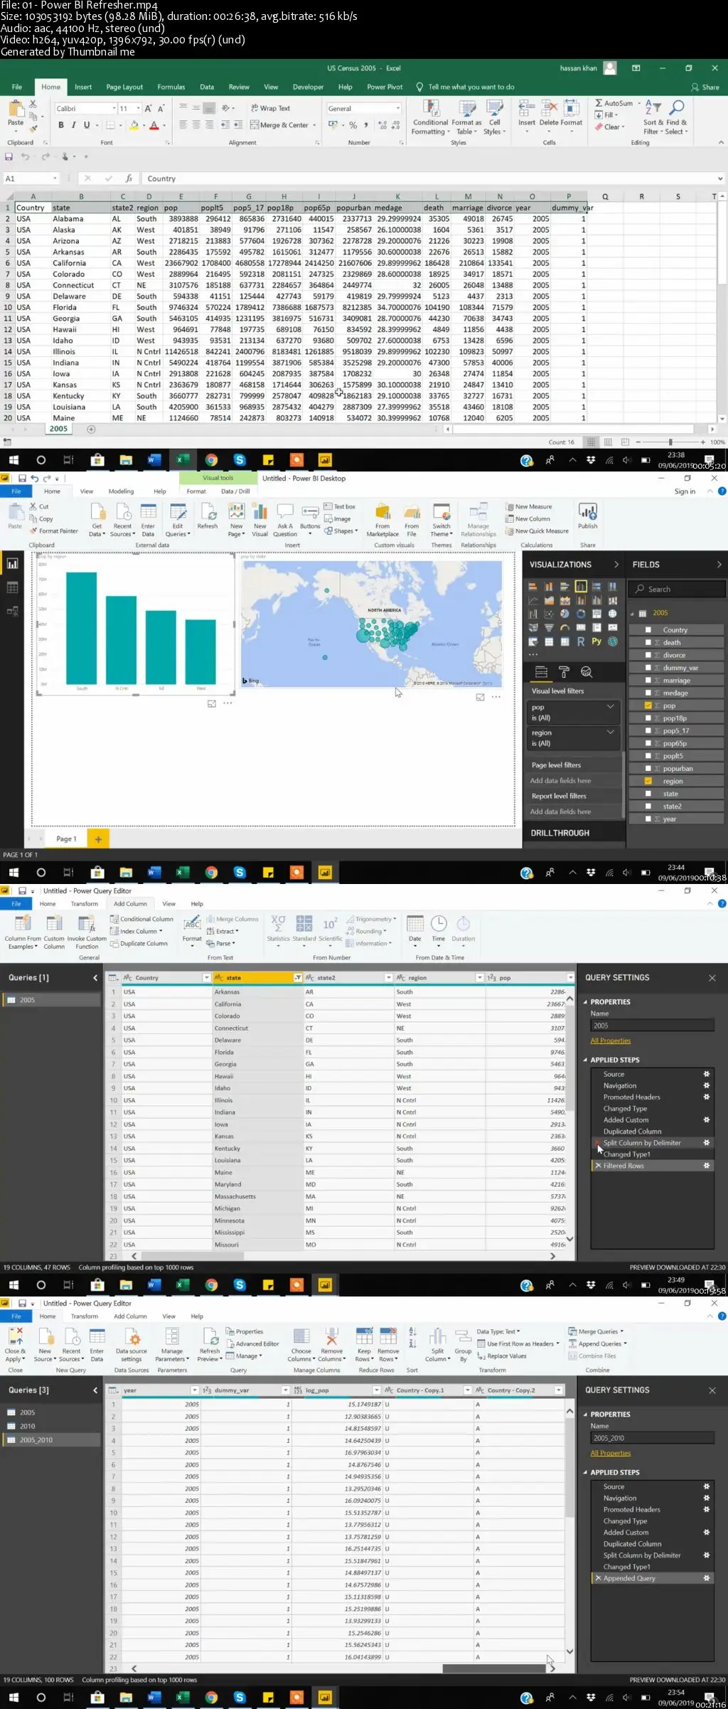This screenshot has height=1709, width=728.
Task: Tick the state field checkbox in Power BI
Action: (x=648, y=794)
